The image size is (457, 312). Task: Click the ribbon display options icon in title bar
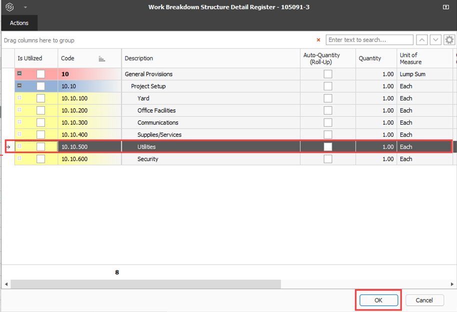tap(445, 7)
